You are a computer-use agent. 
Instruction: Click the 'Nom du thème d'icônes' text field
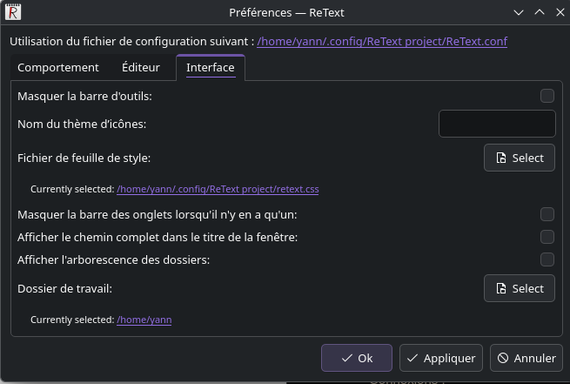click(496, 124)
